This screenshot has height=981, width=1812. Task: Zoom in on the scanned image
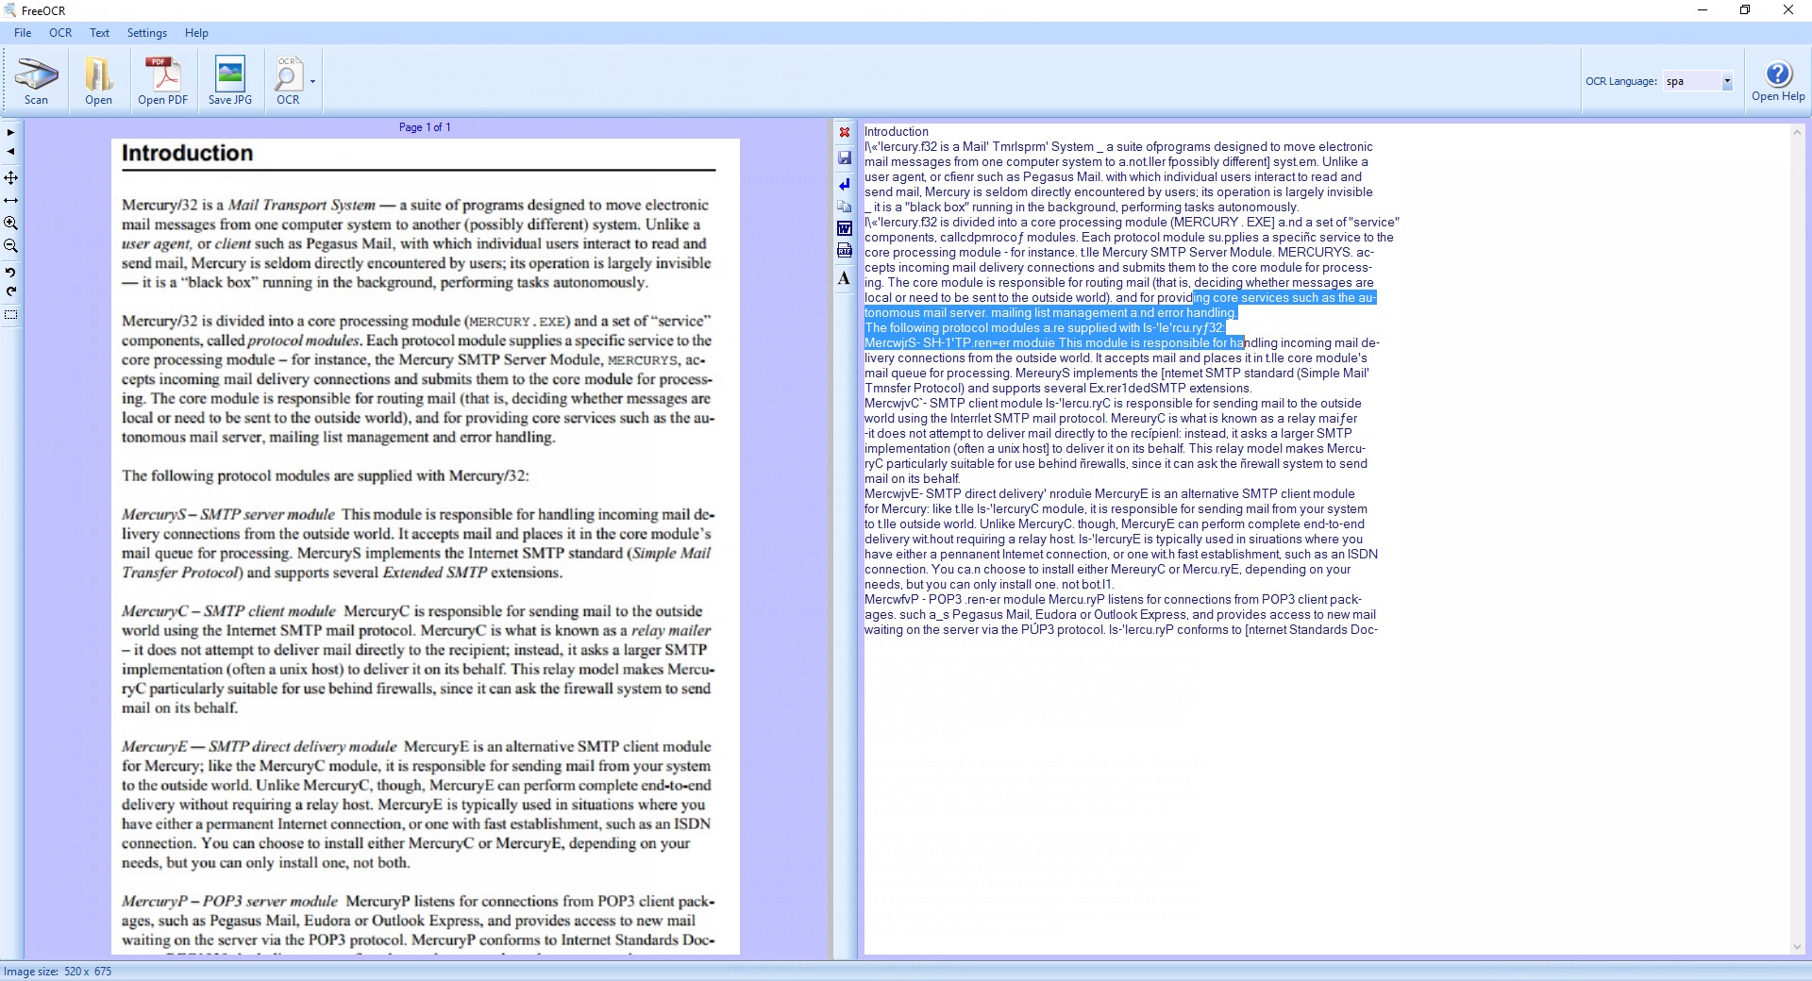click(10, 224)
